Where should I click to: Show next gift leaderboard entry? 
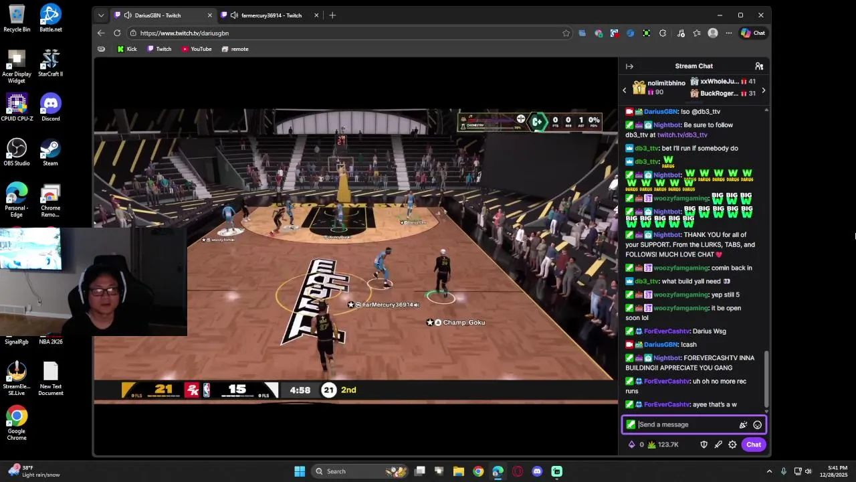pyautogui.click(x=763, y=90)
